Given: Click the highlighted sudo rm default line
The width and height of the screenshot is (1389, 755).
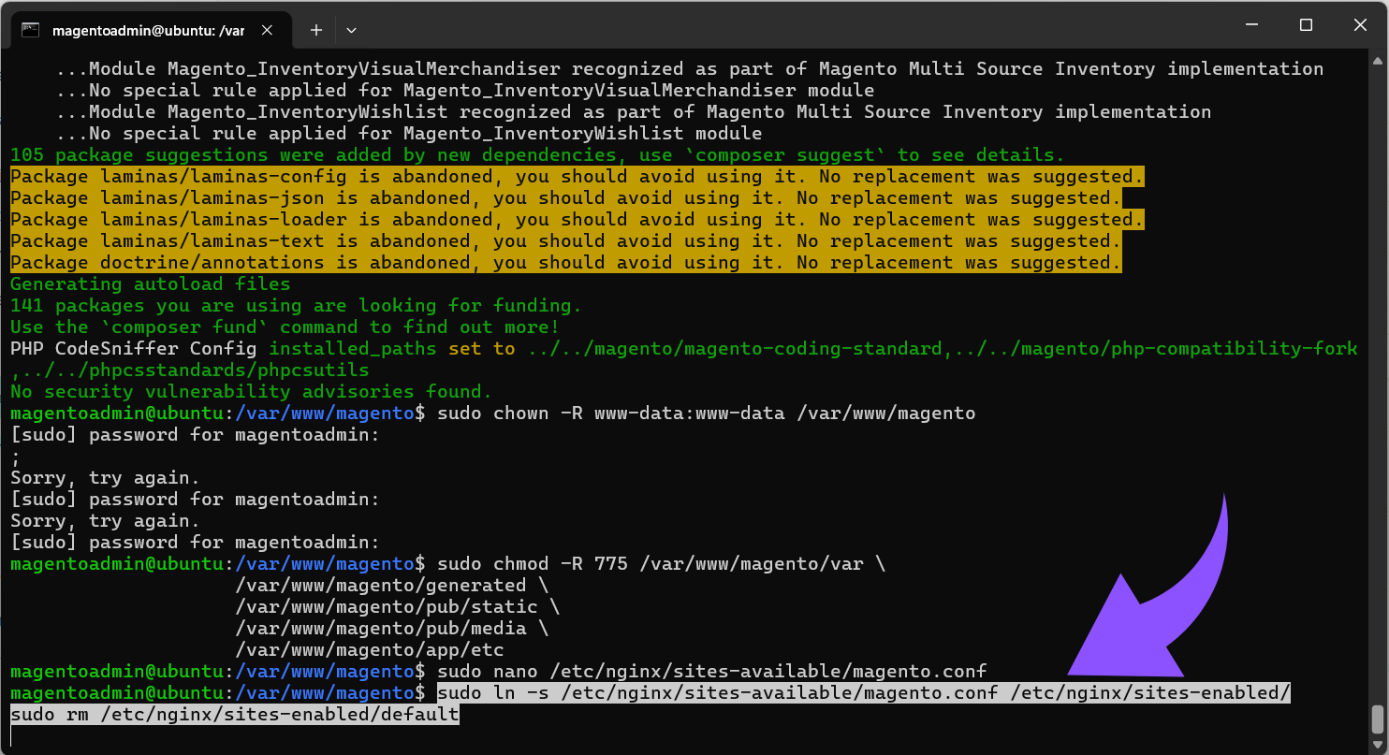Looking at the screenshot, I should (234, 715).
